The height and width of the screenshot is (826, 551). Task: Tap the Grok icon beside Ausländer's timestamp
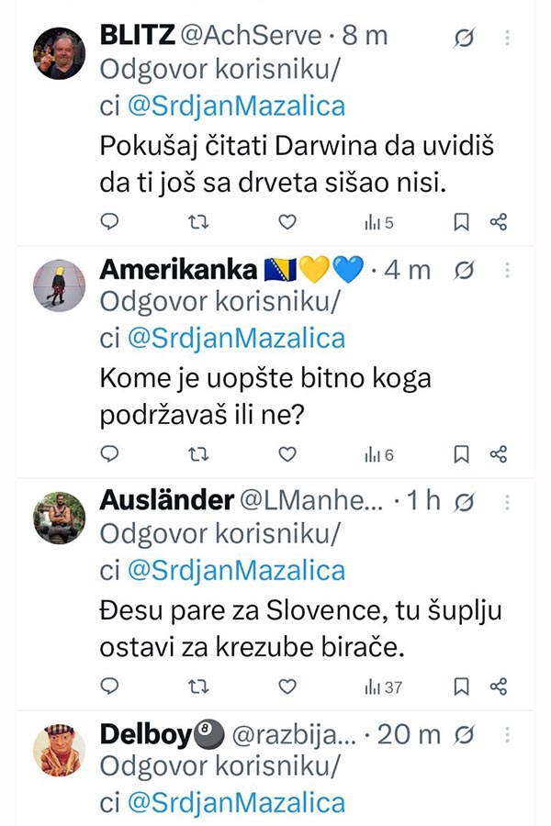(x=464, y=502)
